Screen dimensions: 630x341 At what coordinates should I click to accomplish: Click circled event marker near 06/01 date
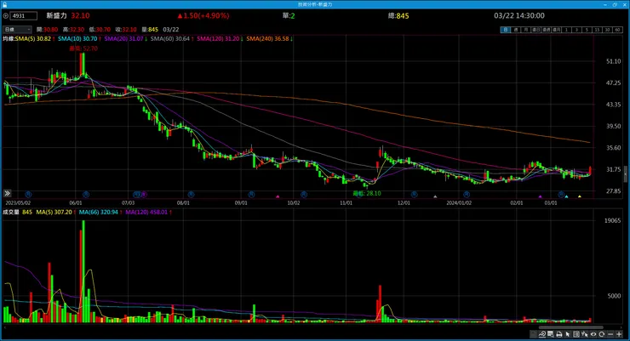click(86, 194)
